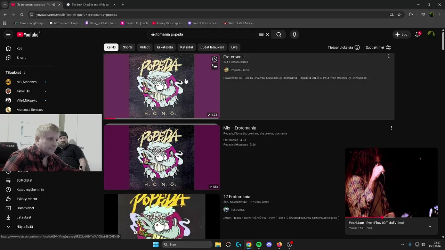Open the 17 Erotomania thumbnail

162,216
